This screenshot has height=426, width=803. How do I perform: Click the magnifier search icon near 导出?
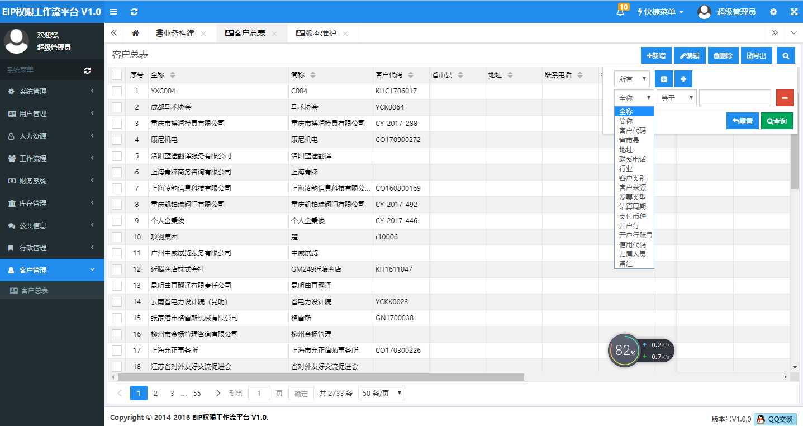pyautogui.click(x=786, y=55)
